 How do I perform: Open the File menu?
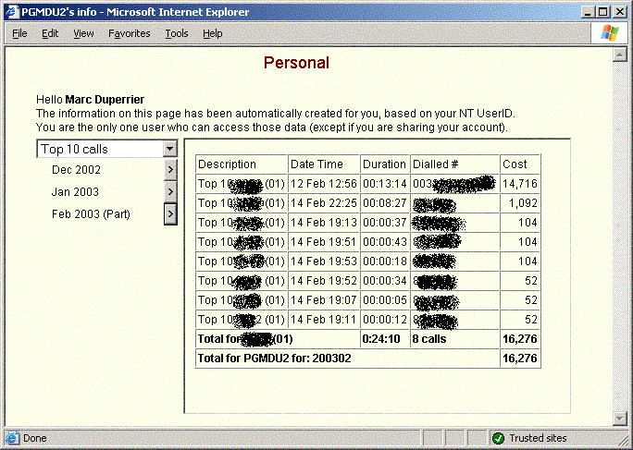point(19,33)
